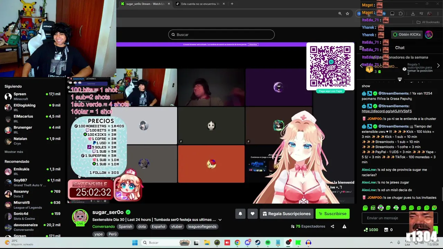
Task: Open the user profile avatar beside Obtén KICKs
Action: click(x=429, y=35)
